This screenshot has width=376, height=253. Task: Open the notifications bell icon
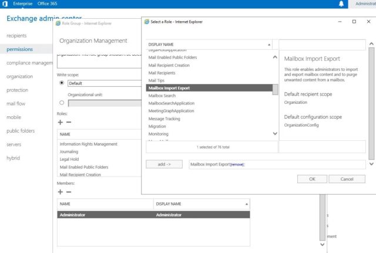click(341, 4)
